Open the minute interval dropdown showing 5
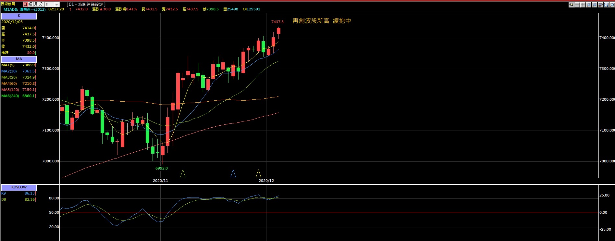 pos(52,5)
